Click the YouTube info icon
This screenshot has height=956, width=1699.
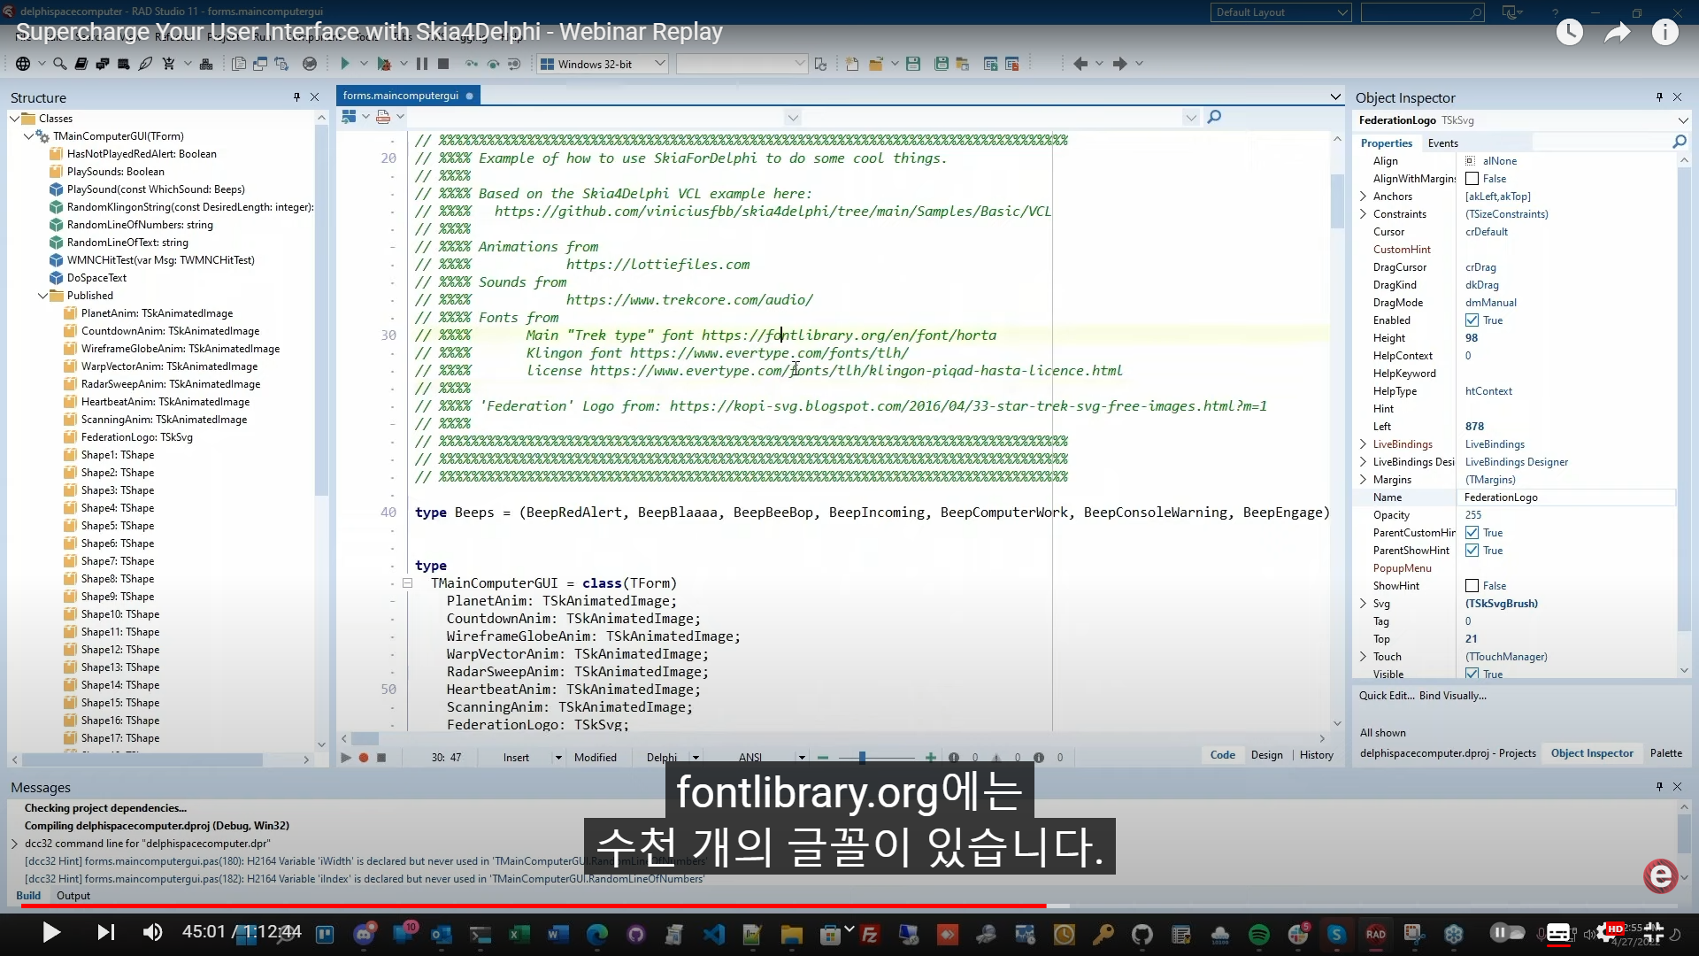1665,33
